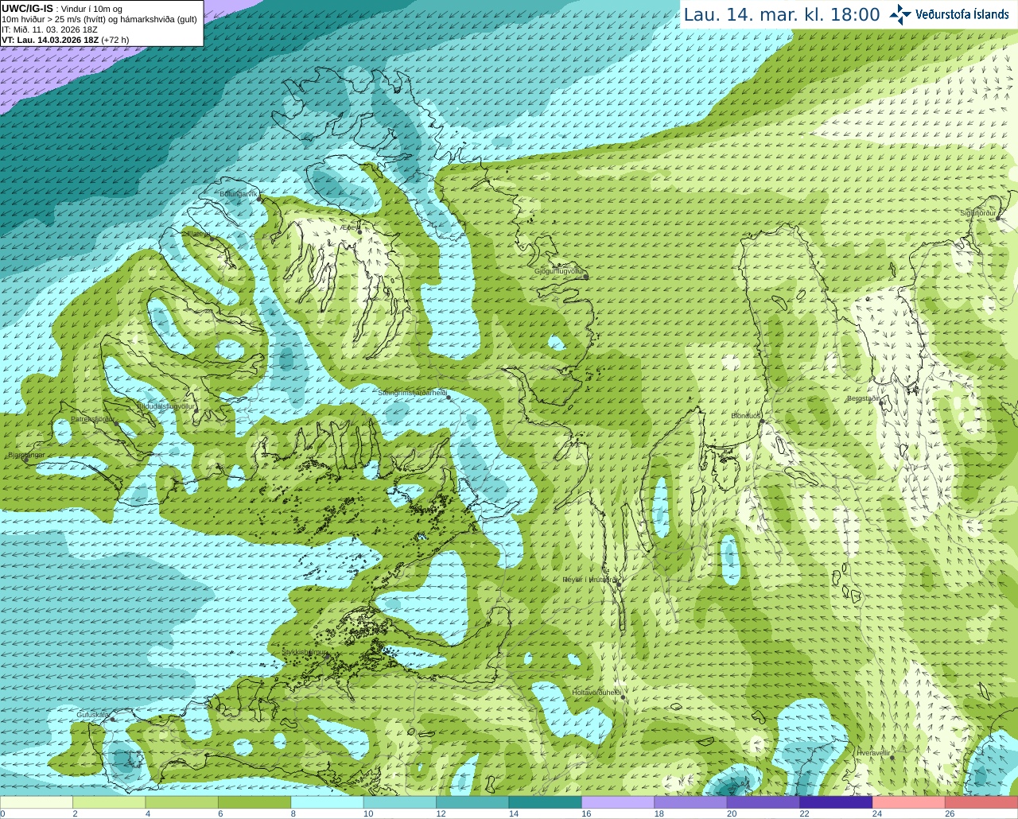Click the Patreksfjörður place label
The height and width of the screenshot is (819, 1018).
92,418
